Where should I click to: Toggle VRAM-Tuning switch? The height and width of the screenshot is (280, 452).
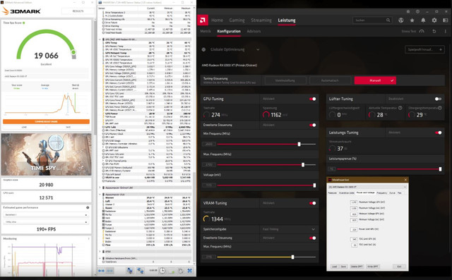pos(312,203)
